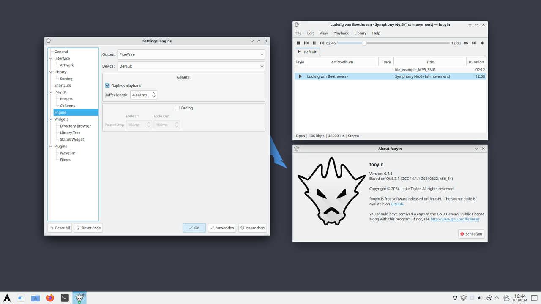Open the application launcher in taskbar
The image size is (541, 304).
[7, 298]
